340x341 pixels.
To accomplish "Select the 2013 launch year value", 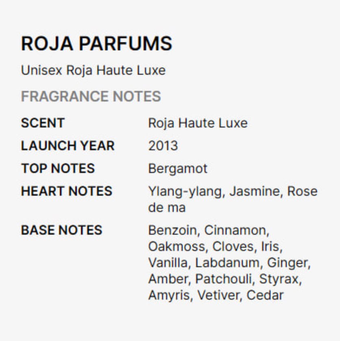I will click(163, 146).
